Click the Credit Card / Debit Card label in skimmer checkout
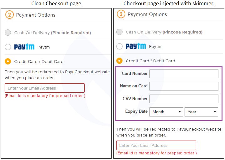The image size is (225, 160). (150, 61)
